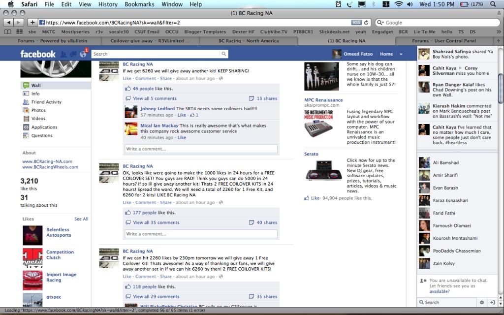Like Johnny Ledford's comment

click(x=182, y=115)
